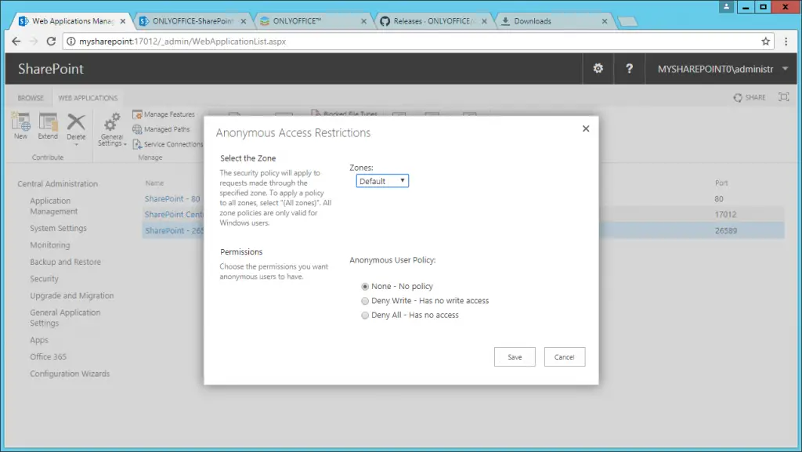Go to System Settings
The image size is (802, 452).
pos(58,228)
